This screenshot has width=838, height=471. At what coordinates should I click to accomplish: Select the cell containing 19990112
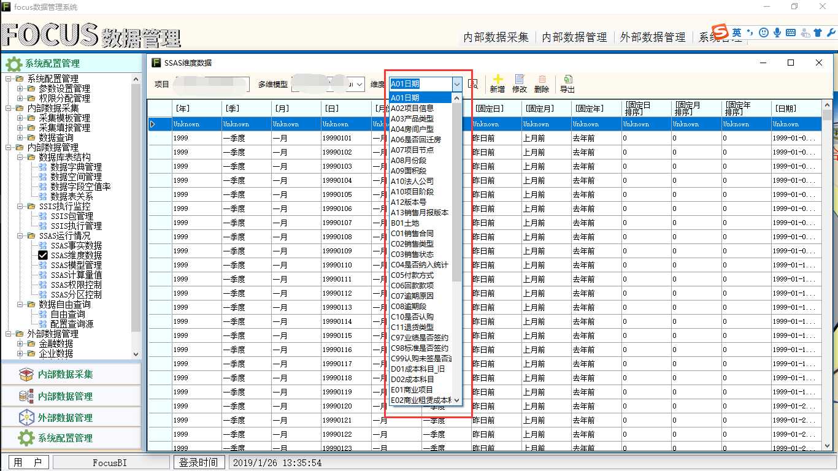coord(346,293)
